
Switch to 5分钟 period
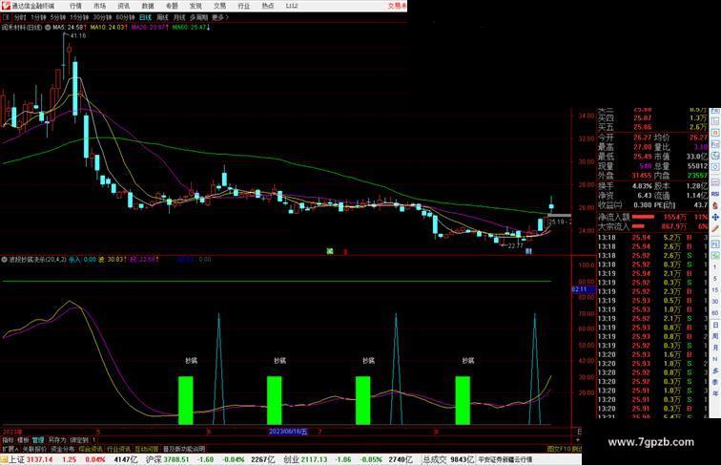tap(57, 17)
